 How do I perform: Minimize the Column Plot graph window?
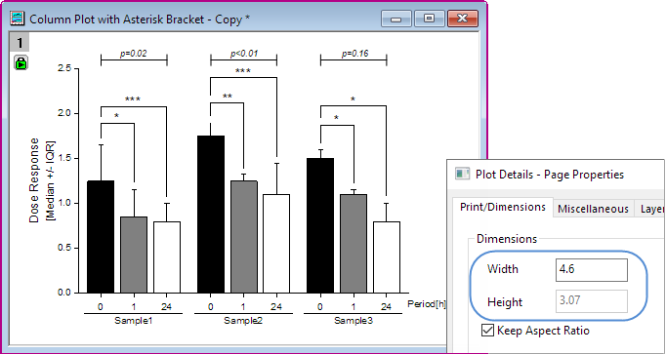[395, 19]
